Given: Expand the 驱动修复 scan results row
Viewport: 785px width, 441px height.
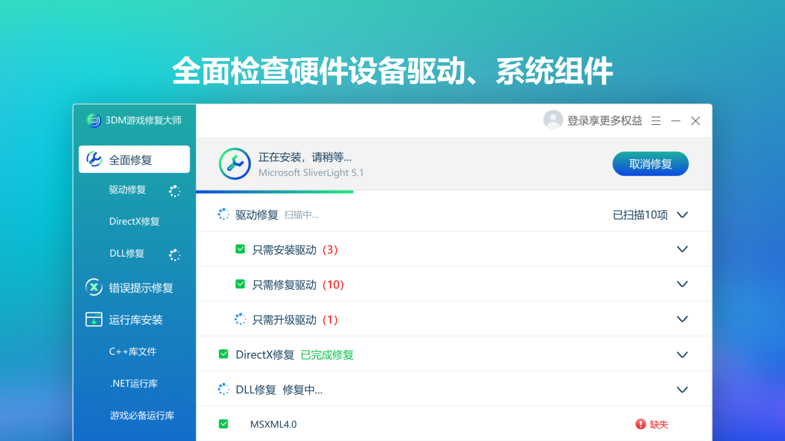Looking at the screenshot, I should [x=682, y=214].
